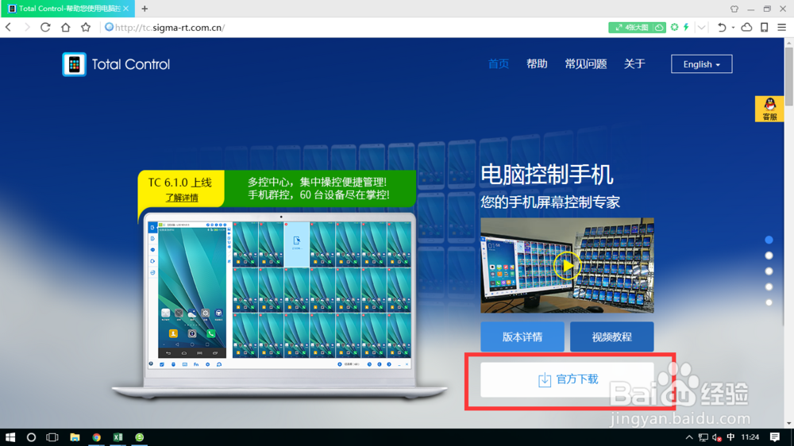
Task: Open a new tab with plus button
Action: [145, 9]
